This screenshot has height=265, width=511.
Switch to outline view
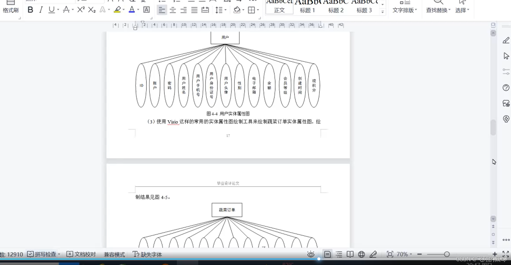(339, 254)
